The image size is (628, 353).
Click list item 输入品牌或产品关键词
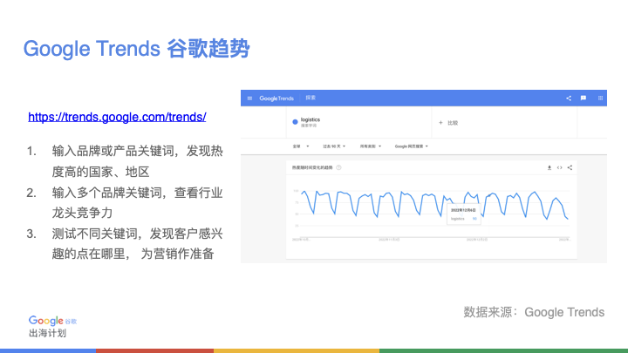(x=138, y=162)
